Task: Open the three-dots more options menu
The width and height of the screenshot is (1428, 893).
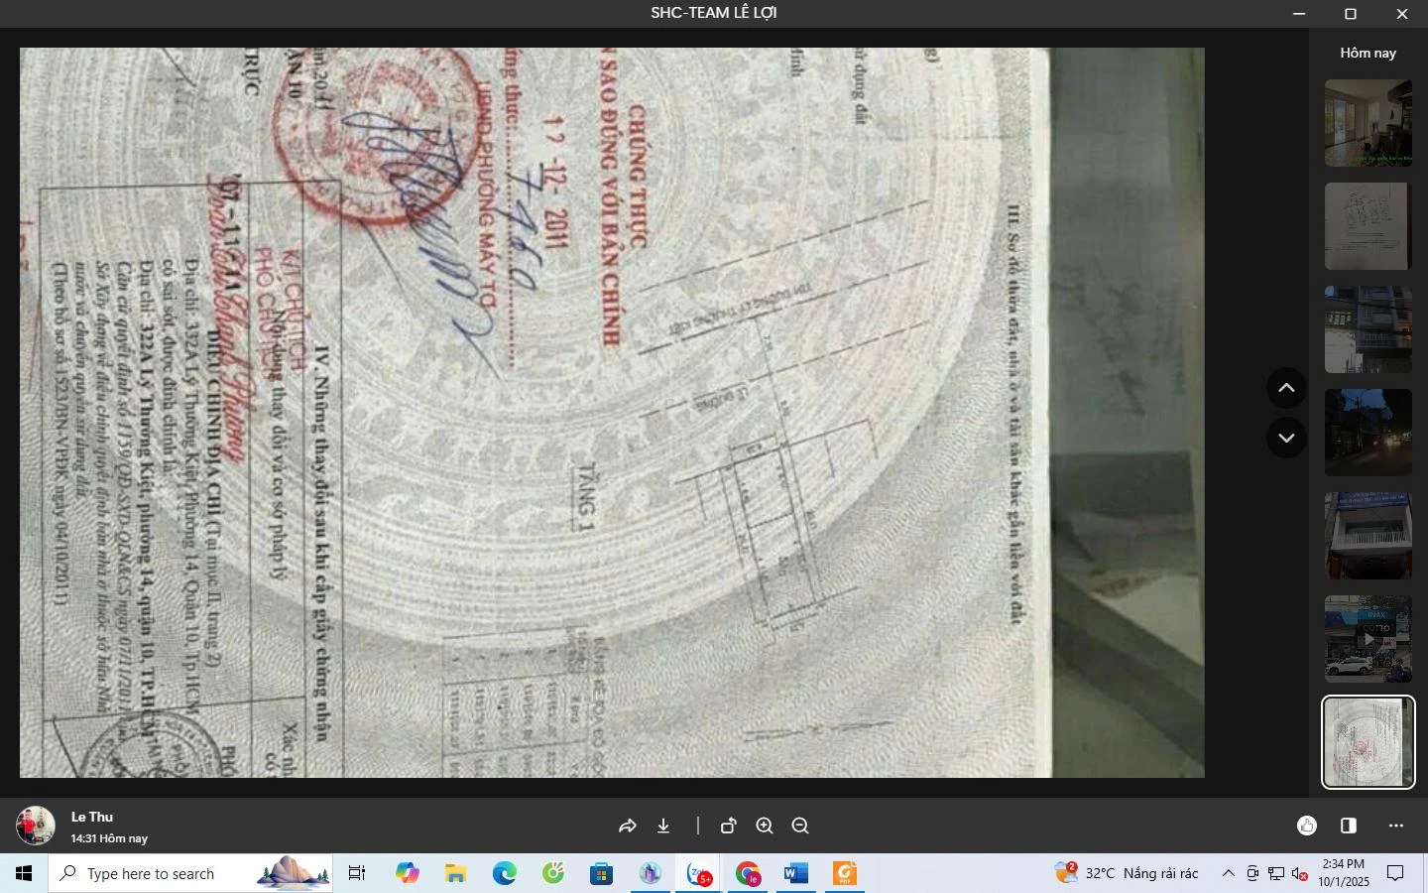Action: pyautogui.click(x=1396, y=826)
